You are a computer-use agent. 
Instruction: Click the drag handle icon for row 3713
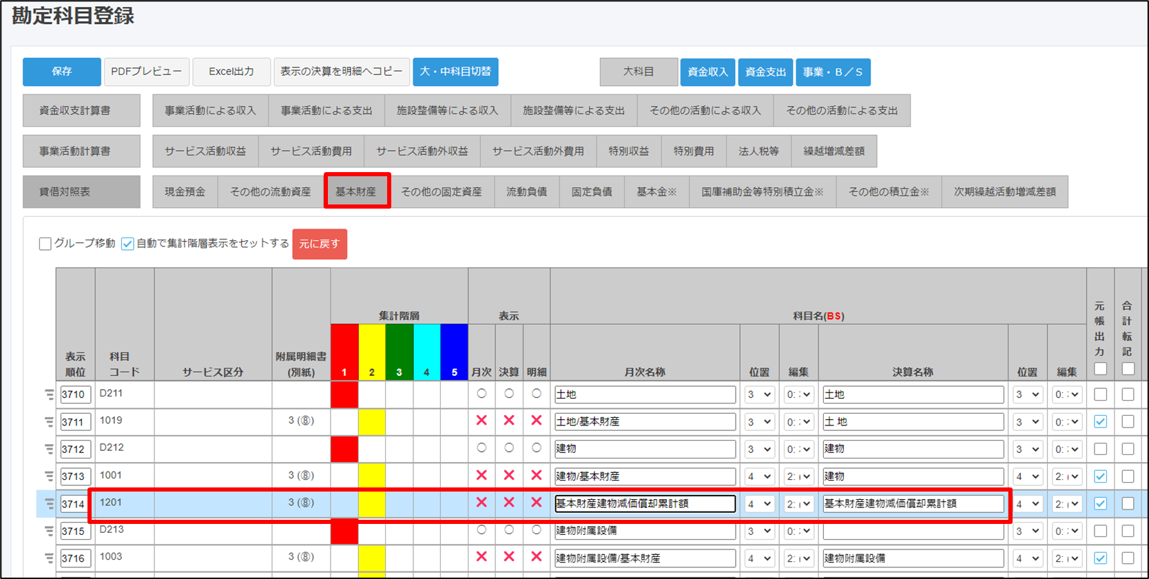(x=49, y=476)
